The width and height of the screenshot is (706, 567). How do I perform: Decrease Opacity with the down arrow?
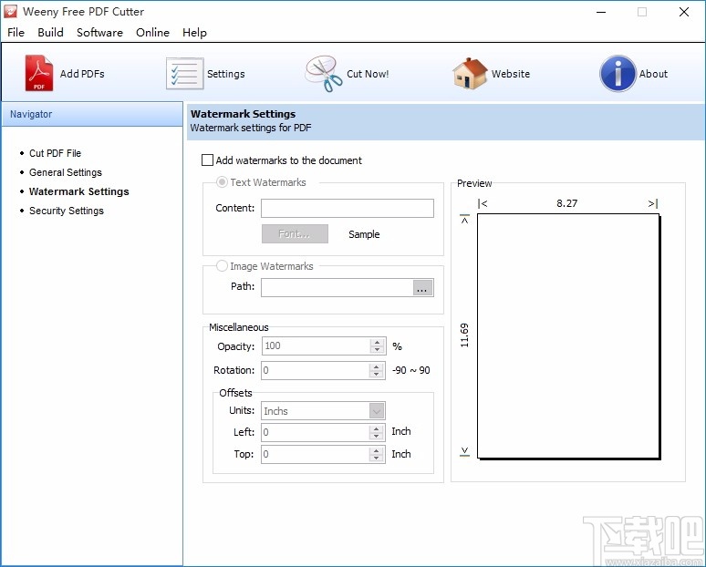click(377, 350)
